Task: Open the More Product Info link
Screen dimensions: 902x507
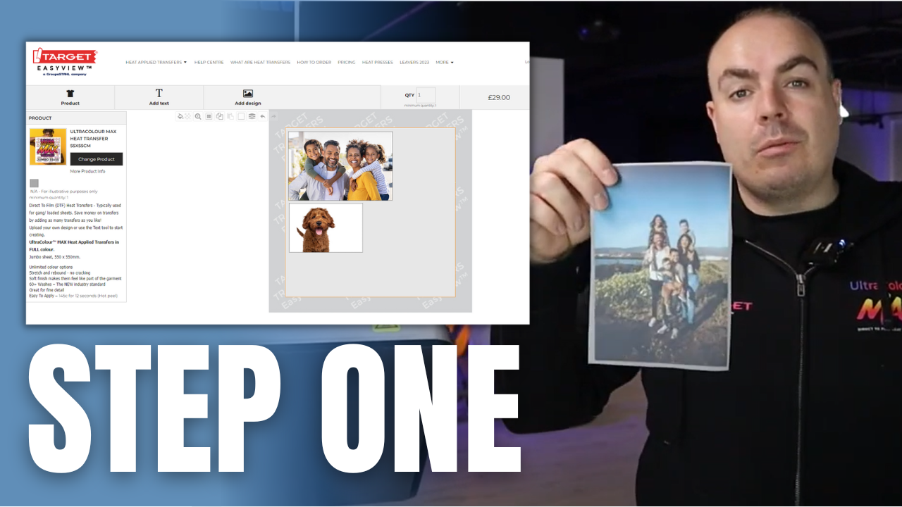Action: point(87,171)
